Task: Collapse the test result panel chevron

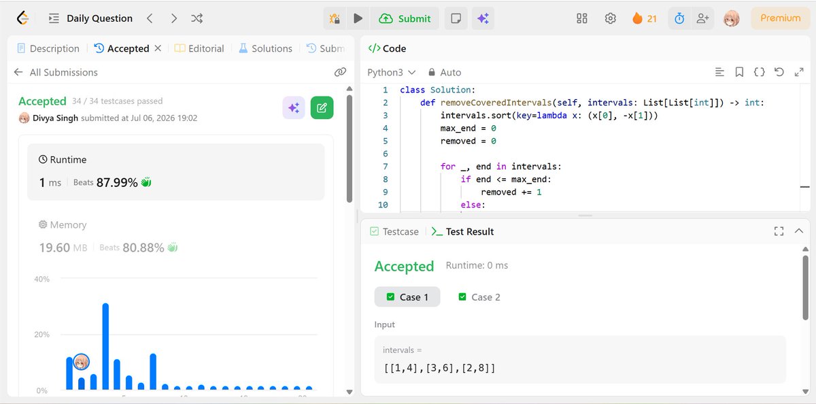Action: [x=799, y=231]
